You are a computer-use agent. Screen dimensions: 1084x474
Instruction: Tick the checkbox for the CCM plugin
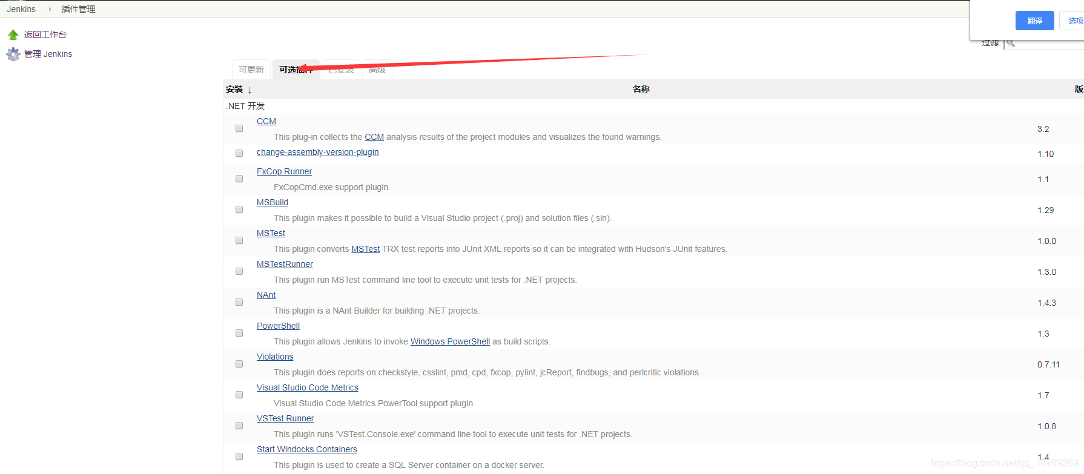click(x=239, y=128)
